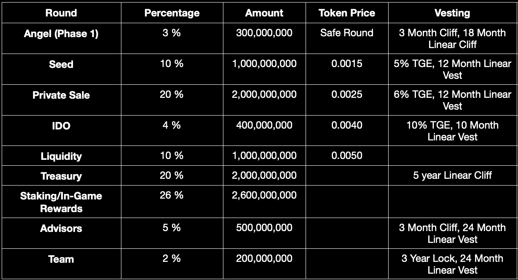This screenshot has width=518, height=280.
Task: Select the Treasury row label
Action: pyautogui.click(x=61, y=176)
